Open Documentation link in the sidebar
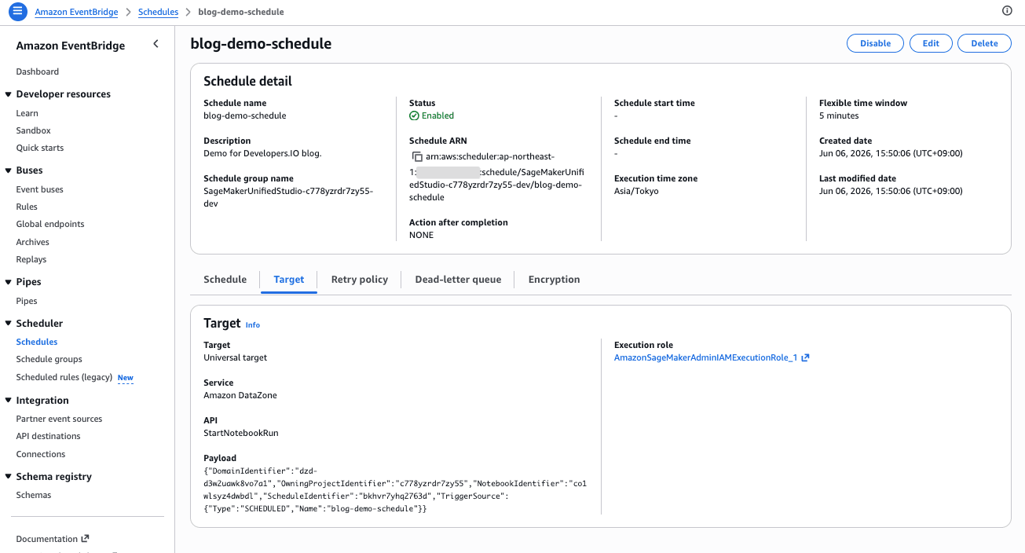 pyautogui.click(x=47, y=539)
